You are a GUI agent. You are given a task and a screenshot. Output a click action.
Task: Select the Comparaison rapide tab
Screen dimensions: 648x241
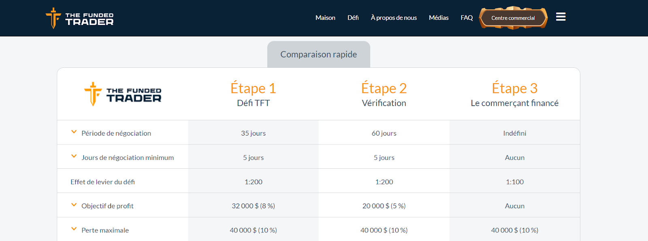(319, 54)
